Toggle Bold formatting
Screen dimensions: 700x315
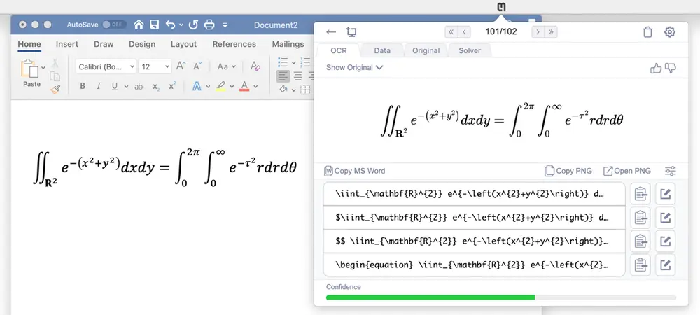[83, 87]
